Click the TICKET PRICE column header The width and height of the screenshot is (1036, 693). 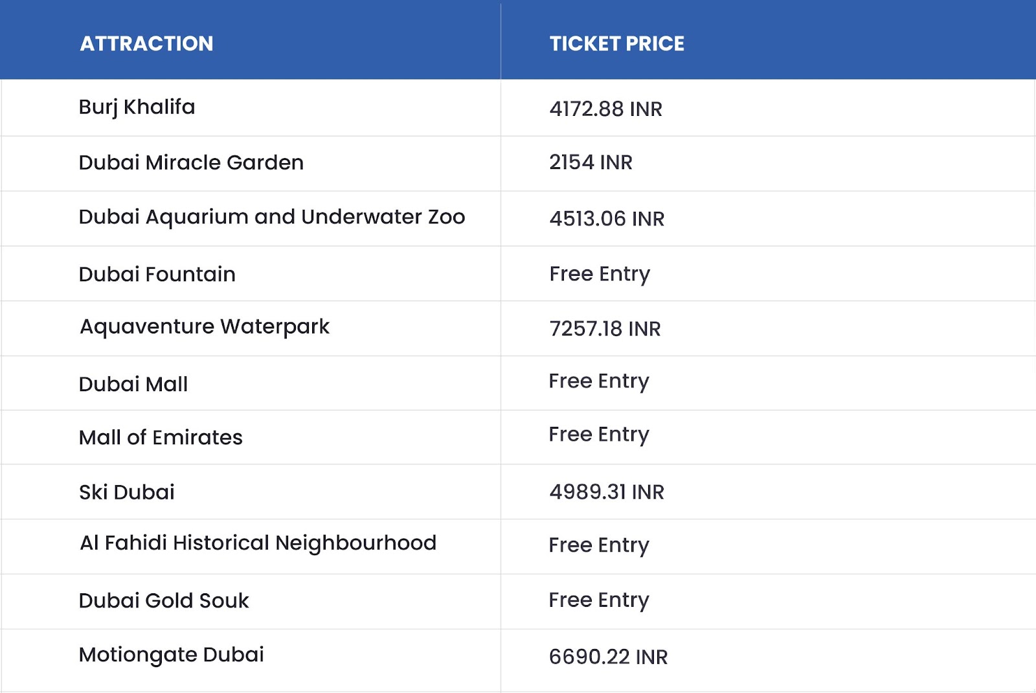(x=616, y=43)
